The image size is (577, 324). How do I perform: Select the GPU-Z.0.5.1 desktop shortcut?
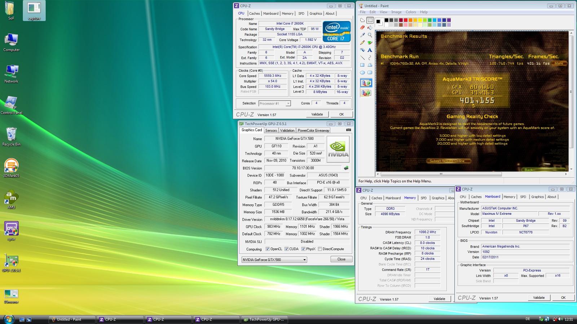click(11, 263)
